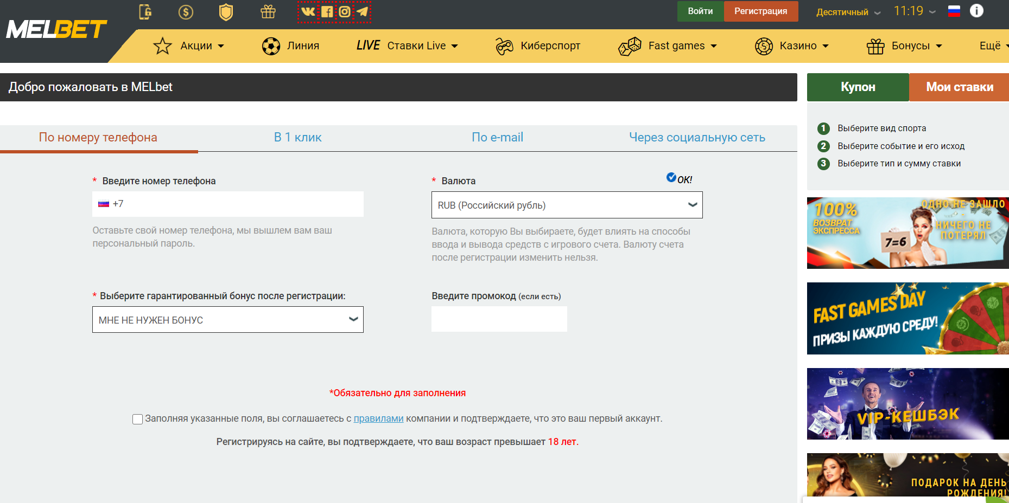
Task: Focus the promo code input field
Action: coord(499,319)
